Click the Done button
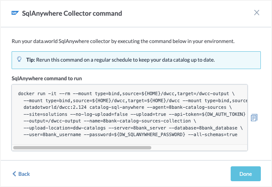272x187 pixels. pos(246,174)
